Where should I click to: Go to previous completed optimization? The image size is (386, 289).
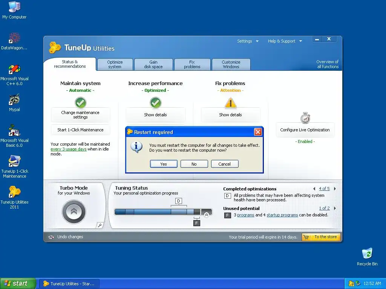click(x=314, y=189)
